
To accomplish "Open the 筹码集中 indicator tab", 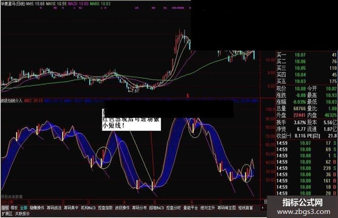I will 71,208.
